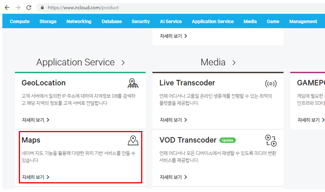
Task: Click the browser forward arrow
Action: (x=18, y=8)
